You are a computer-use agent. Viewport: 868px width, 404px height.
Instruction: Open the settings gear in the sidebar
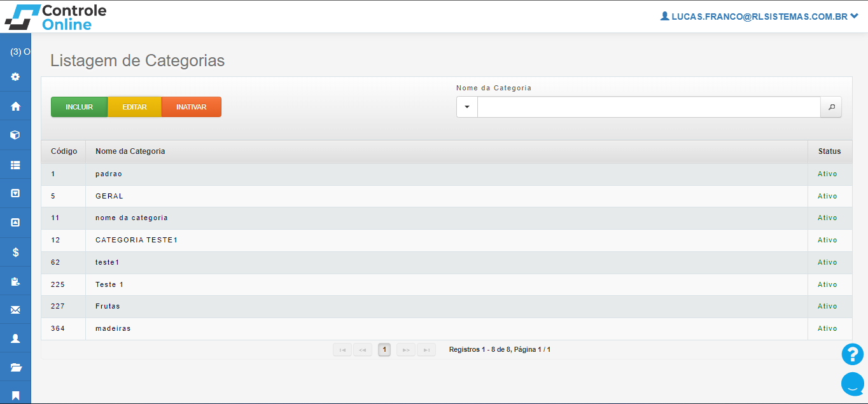click(15, 77)
